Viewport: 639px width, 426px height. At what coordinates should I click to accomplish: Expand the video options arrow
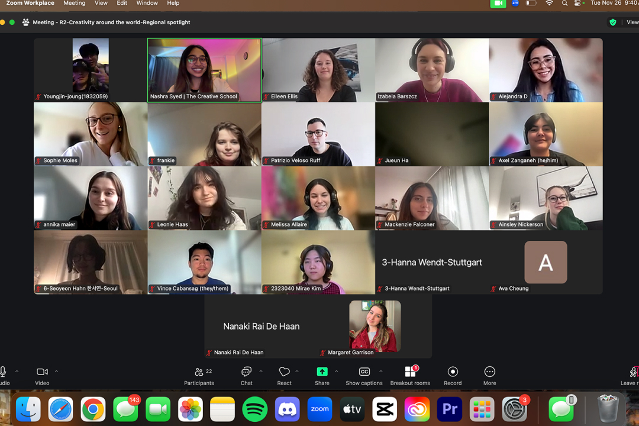pyautogui.click(x=56, y=372)
